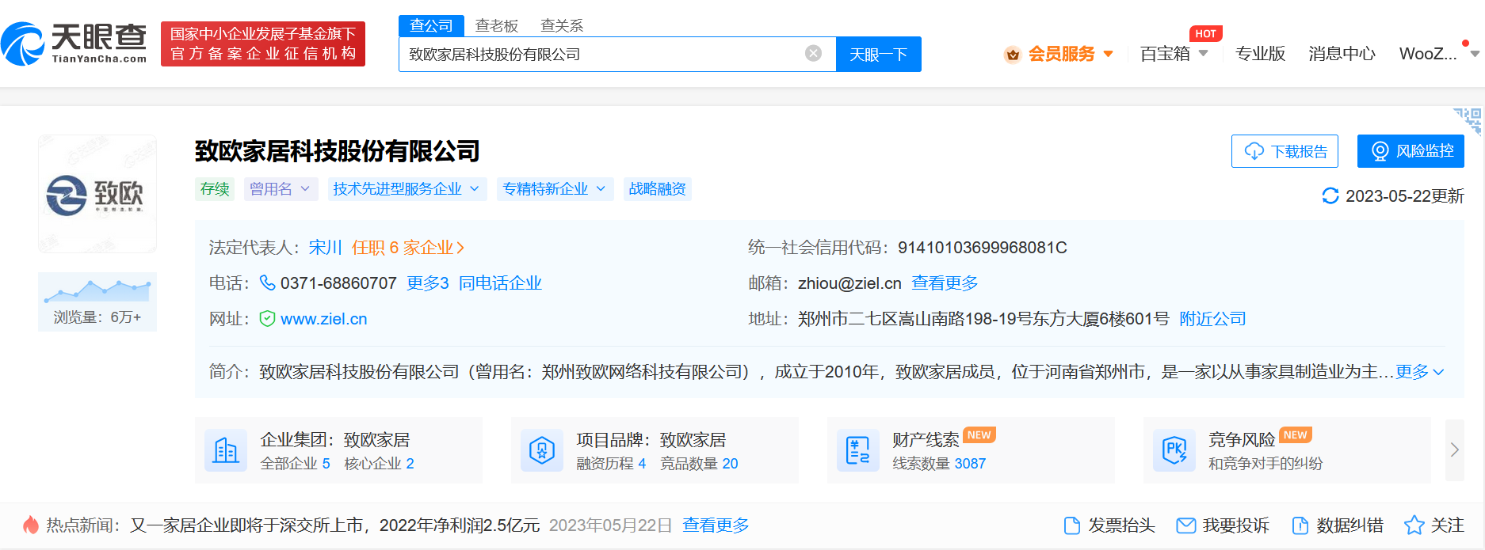
Task: Open the 浏览量 trend chart
Action: pos(97,302)
